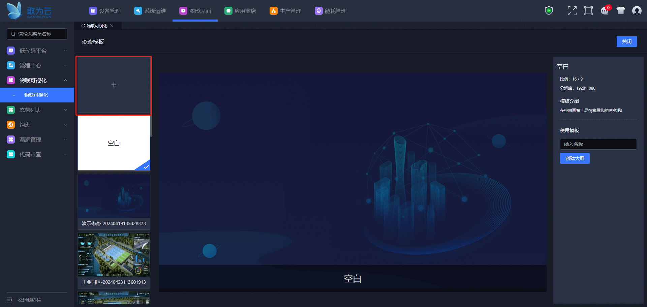The height and width of the screenshot is (307, 647).
Task: Expand the 漏洞管理 menu chevron
Action: coord(65,140)
